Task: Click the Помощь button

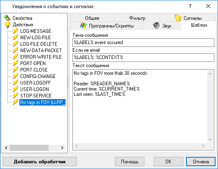Action: 129,162
